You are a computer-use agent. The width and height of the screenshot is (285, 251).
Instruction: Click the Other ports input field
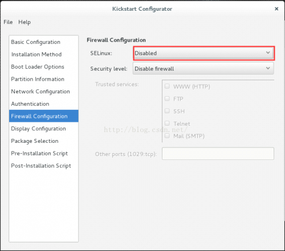(218, 154)
